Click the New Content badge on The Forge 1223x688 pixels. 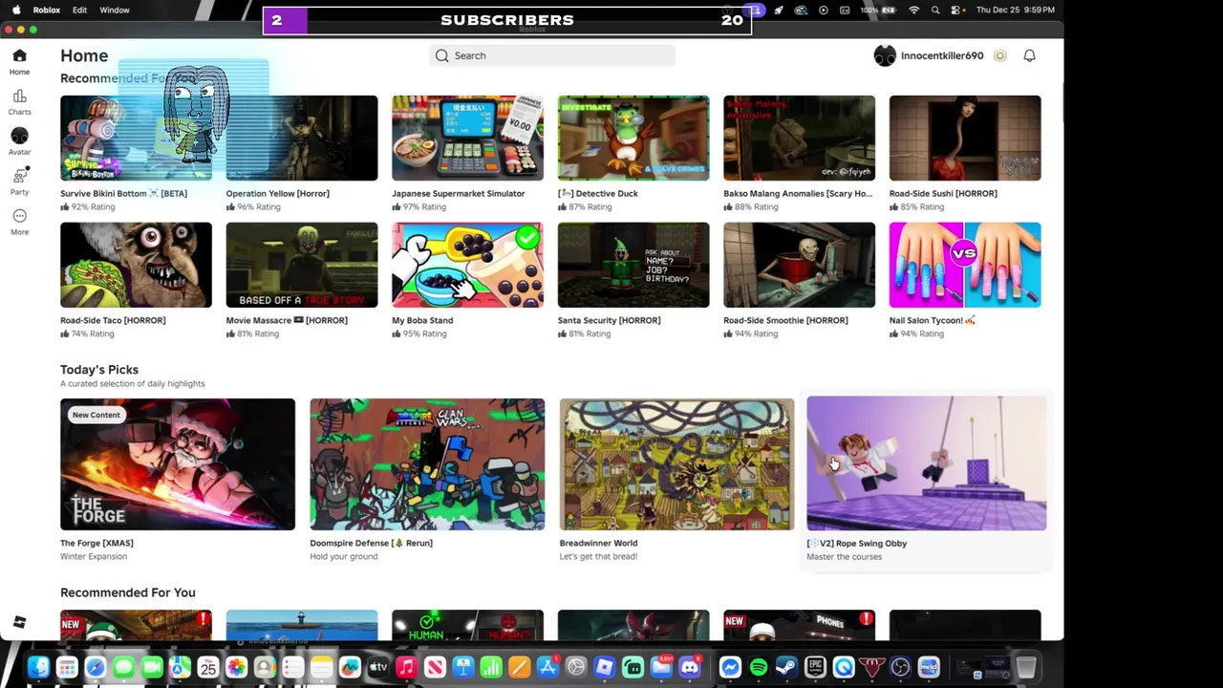pos(97,415)
